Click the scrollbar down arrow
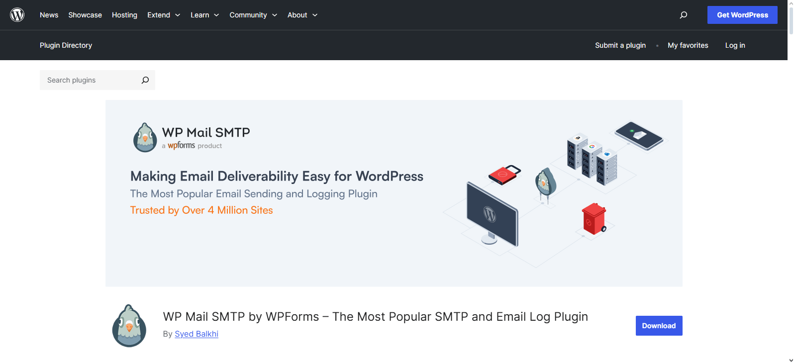795x364 pixels. pos(791,360)
